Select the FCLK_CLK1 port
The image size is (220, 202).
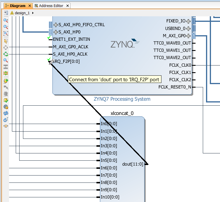pyautogui.click(x=180, y=72)
